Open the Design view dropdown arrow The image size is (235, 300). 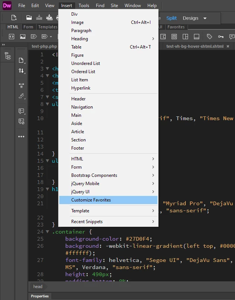(205, 18)
